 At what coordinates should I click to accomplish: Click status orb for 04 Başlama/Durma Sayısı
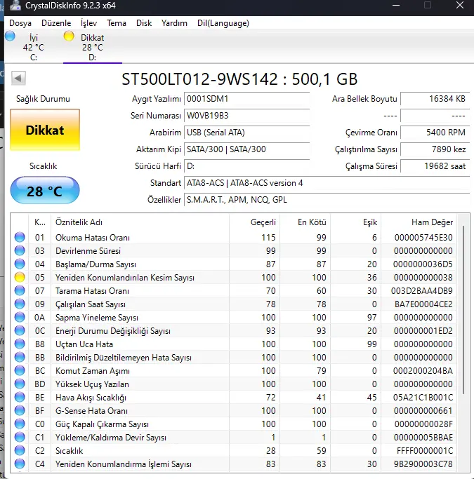tap(20, 264)
